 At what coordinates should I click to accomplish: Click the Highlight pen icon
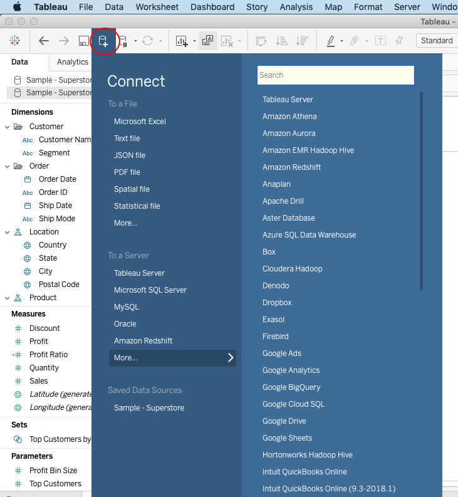click(331, 41)
